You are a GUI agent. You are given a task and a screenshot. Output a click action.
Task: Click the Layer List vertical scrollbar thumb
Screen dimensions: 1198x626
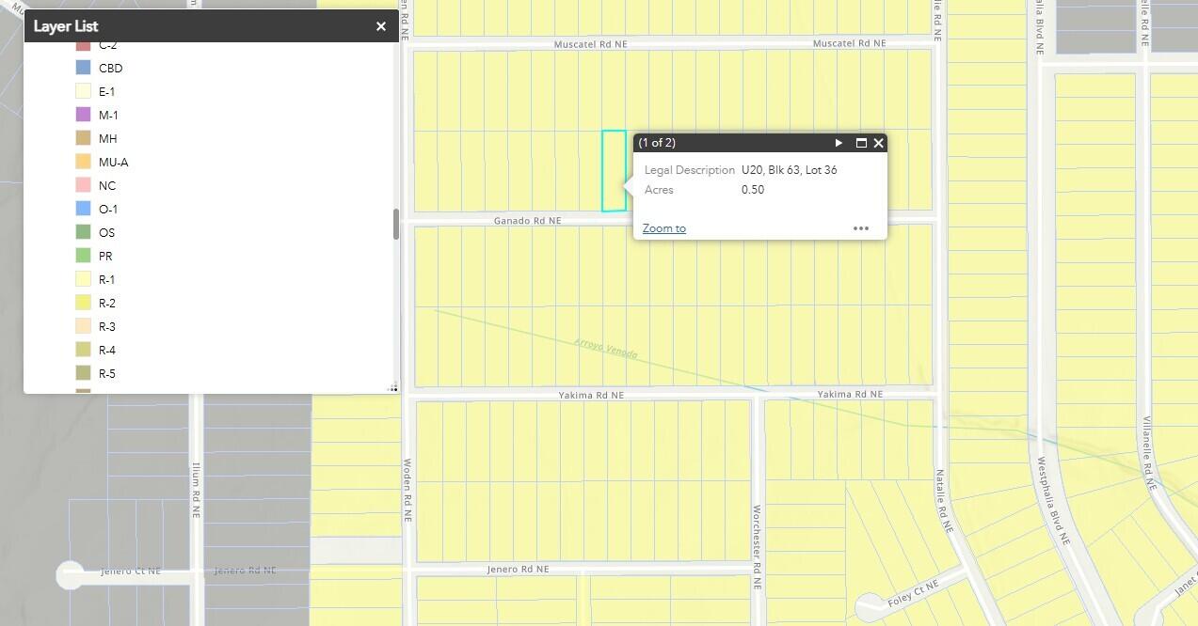tap(395, 224)
